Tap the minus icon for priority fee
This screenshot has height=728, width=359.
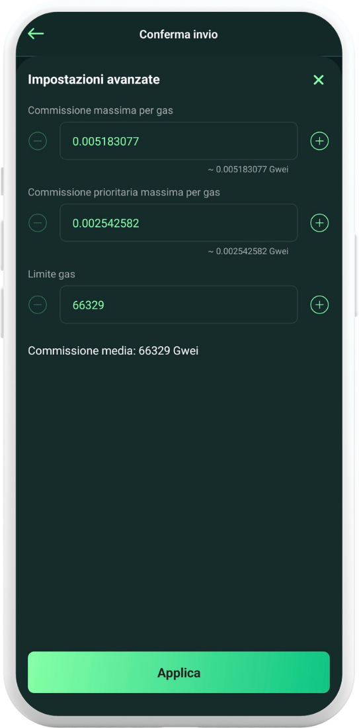click(38, 223)
